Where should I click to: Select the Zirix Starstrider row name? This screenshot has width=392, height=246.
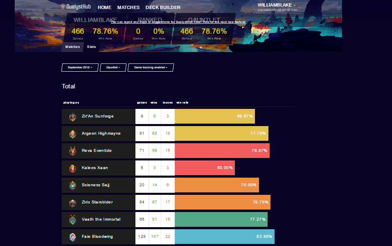pyautogui.click(x=97, y=202)
